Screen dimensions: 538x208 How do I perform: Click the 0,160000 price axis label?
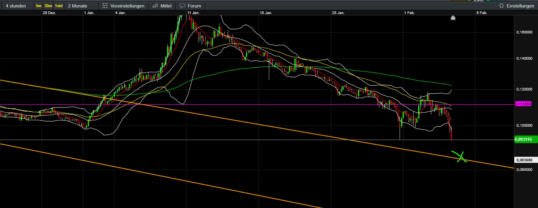[x=524, y=32]
